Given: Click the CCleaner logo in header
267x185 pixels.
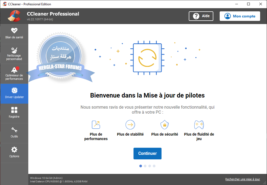Looking at the screenshot, I should coord(14,16).
